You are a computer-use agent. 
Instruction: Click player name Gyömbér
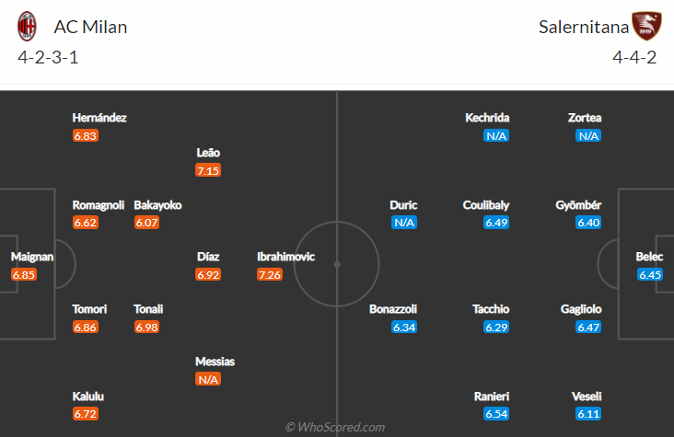(578, 205)
